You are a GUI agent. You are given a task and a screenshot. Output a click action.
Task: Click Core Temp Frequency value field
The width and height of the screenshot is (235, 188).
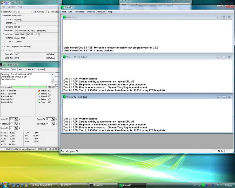click(x=36, y=34)
